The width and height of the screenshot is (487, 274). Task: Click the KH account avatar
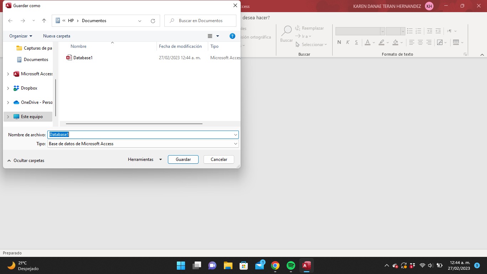click(x=429, y=6)
